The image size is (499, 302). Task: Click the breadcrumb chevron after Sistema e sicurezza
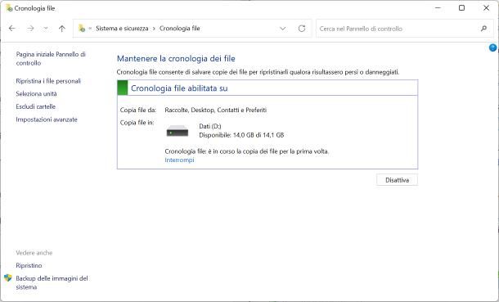[x=154, y=29]
